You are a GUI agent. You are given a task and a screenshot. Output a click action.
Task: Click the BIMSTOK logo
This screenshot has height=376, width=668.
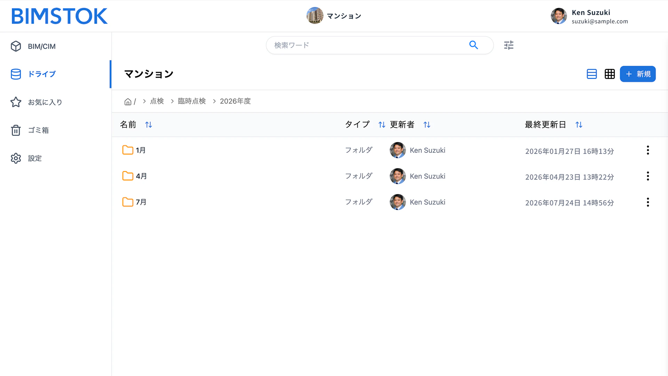pos(59,16)
